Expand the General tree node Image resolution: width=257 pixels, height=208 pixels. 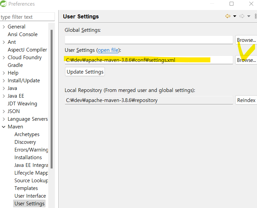[4, 27]
